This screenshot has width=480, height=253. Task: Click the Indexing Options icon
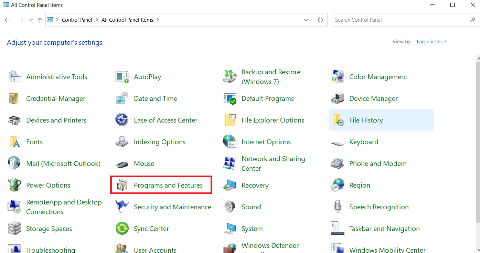pos(122,142)
